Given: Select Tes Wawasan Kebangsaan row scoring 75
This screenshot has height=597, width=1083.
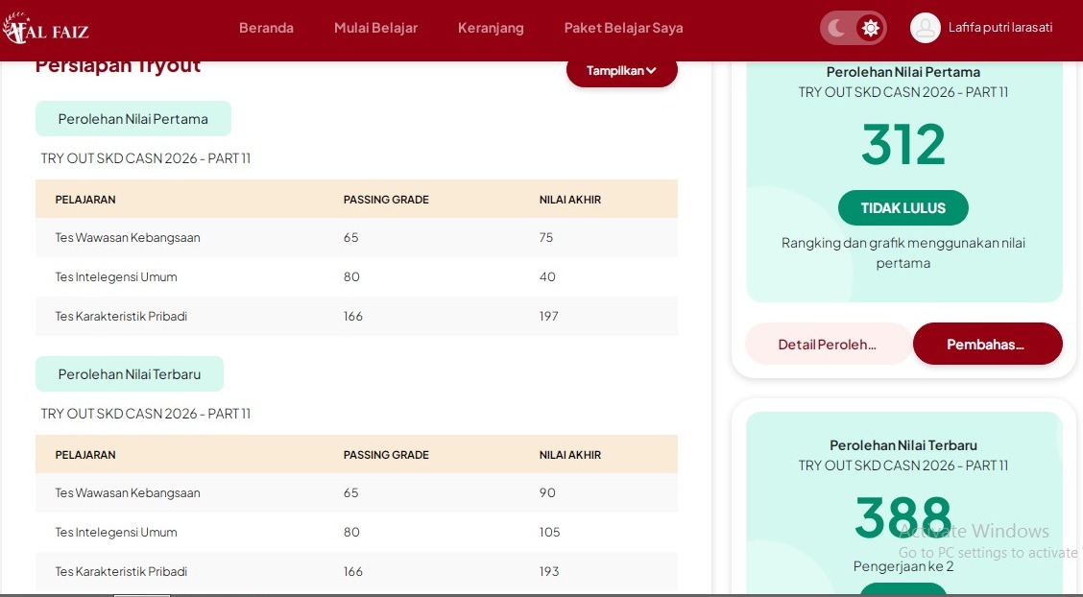Looking at the screenshot, I should point(356,237).
